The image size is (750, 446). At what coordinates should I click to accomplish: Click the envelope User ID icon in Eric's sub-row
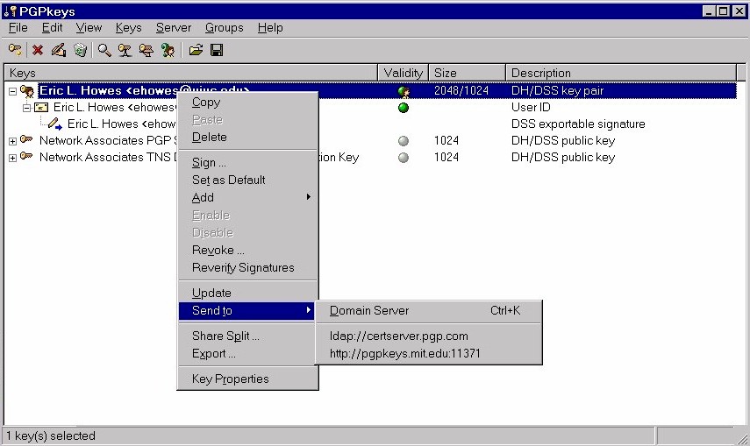pyautogui.click(x=41, y=108)
